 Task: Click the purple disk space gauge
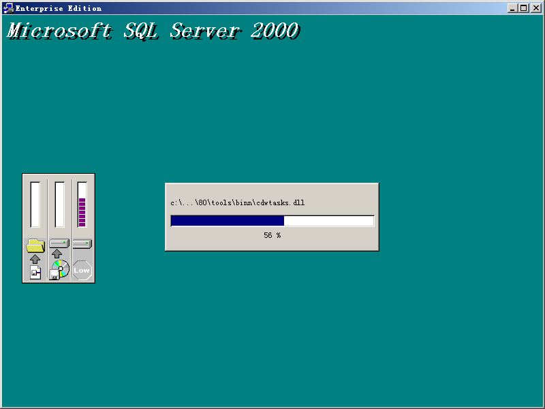[x=82, y=204]
